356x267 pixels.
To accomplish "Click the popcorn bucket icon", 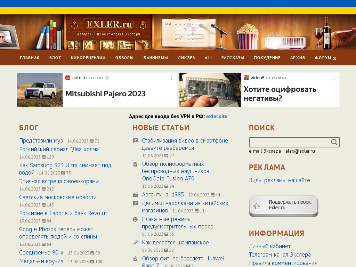I will [x=248, y=36].
